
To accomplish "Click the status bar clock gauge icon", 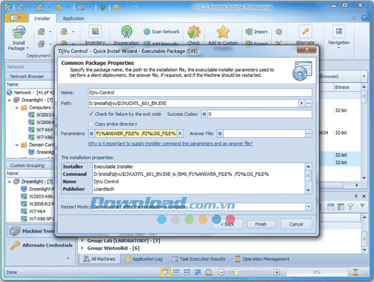I will click(208, 272).
